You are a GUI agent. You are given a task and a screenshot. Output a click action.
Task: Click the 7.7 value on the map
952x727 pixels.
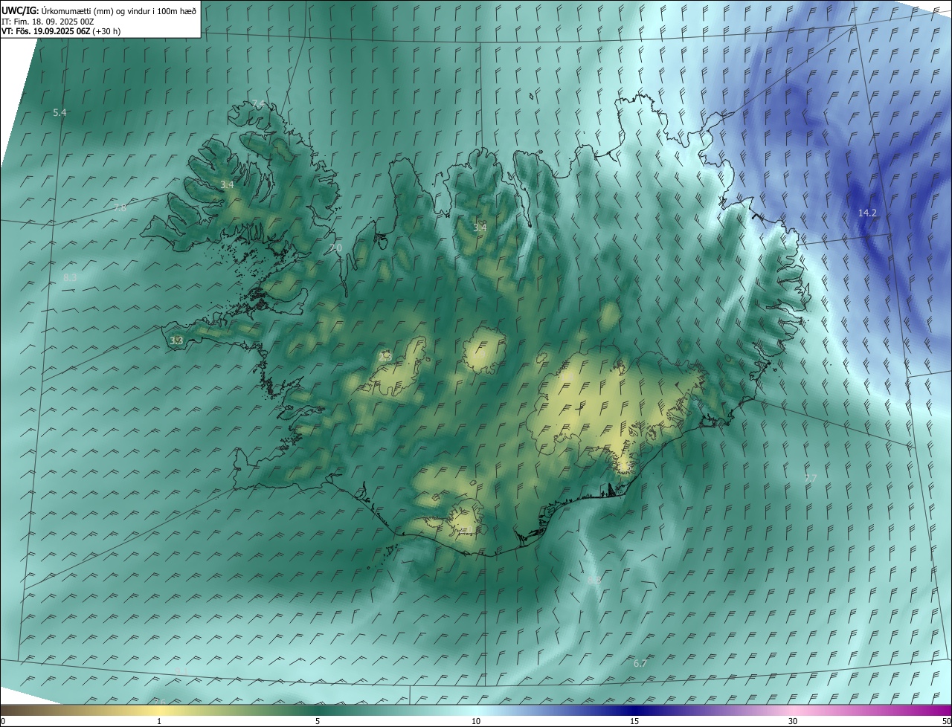point(811,478)
